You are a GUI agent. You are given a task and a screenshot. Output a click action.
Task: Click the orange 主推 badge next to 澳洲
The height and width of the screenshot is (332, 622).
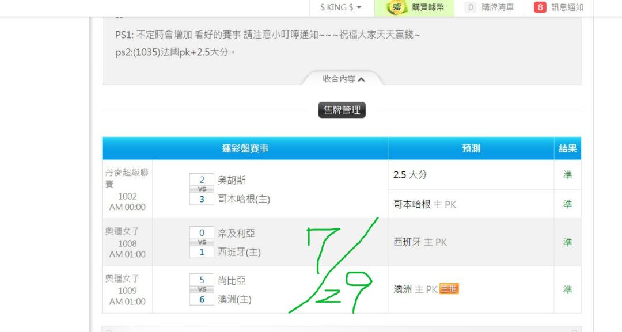point(449,289)
